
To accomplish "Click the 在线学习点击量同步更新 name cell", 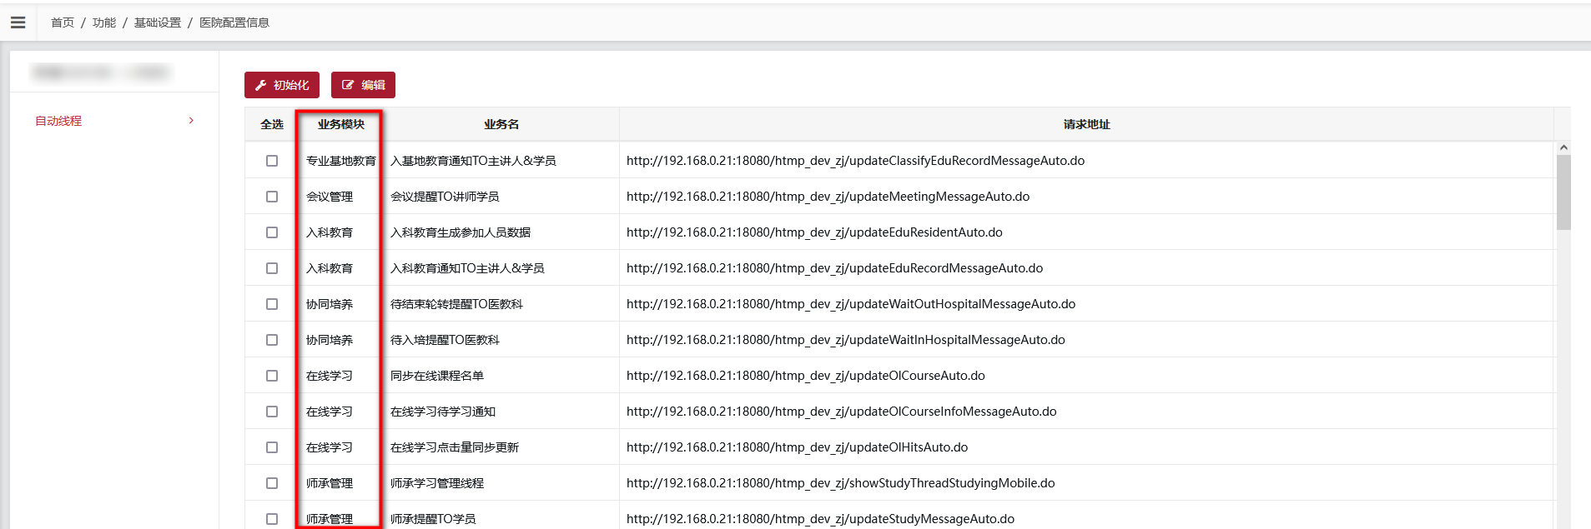I will [455, 447].
